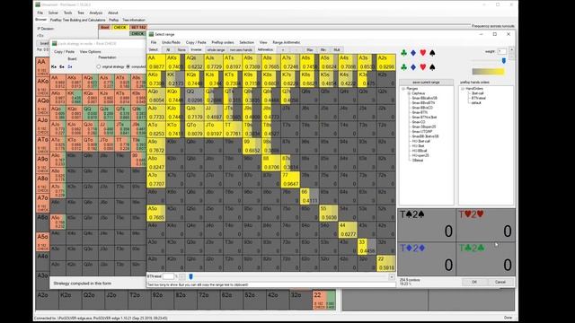Screen dimensions: 575x323
Task: Open Copy / Paste menu in Select range
Action: (x=196, y=42)
